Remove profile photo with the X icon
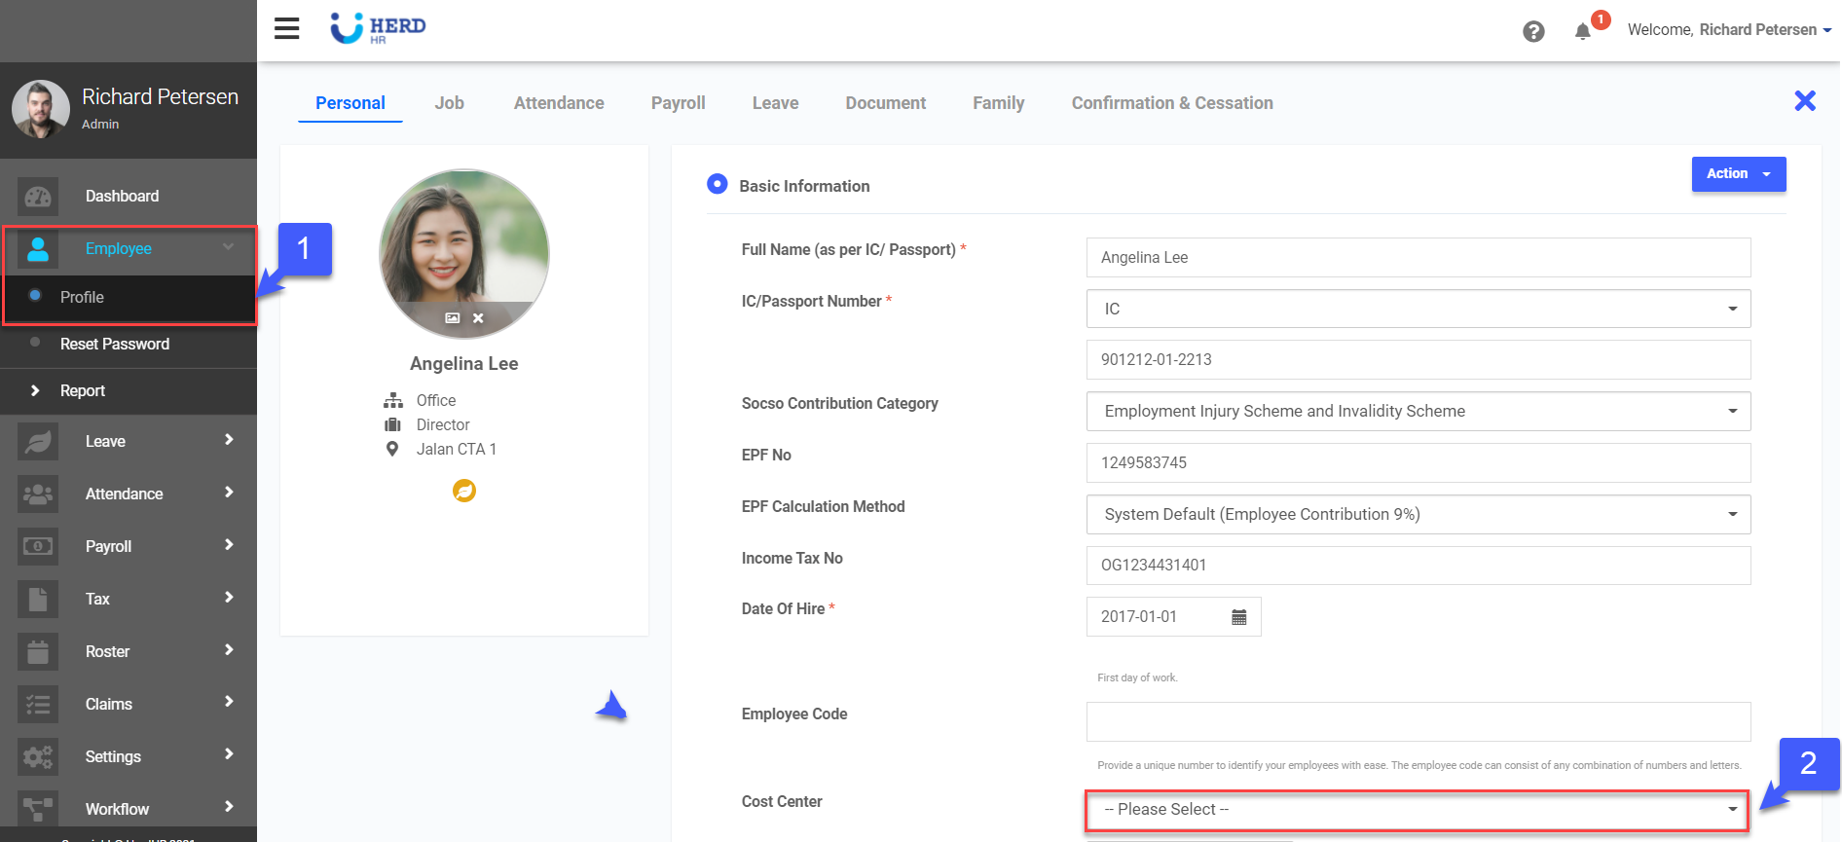 click(x=478, y=318)
